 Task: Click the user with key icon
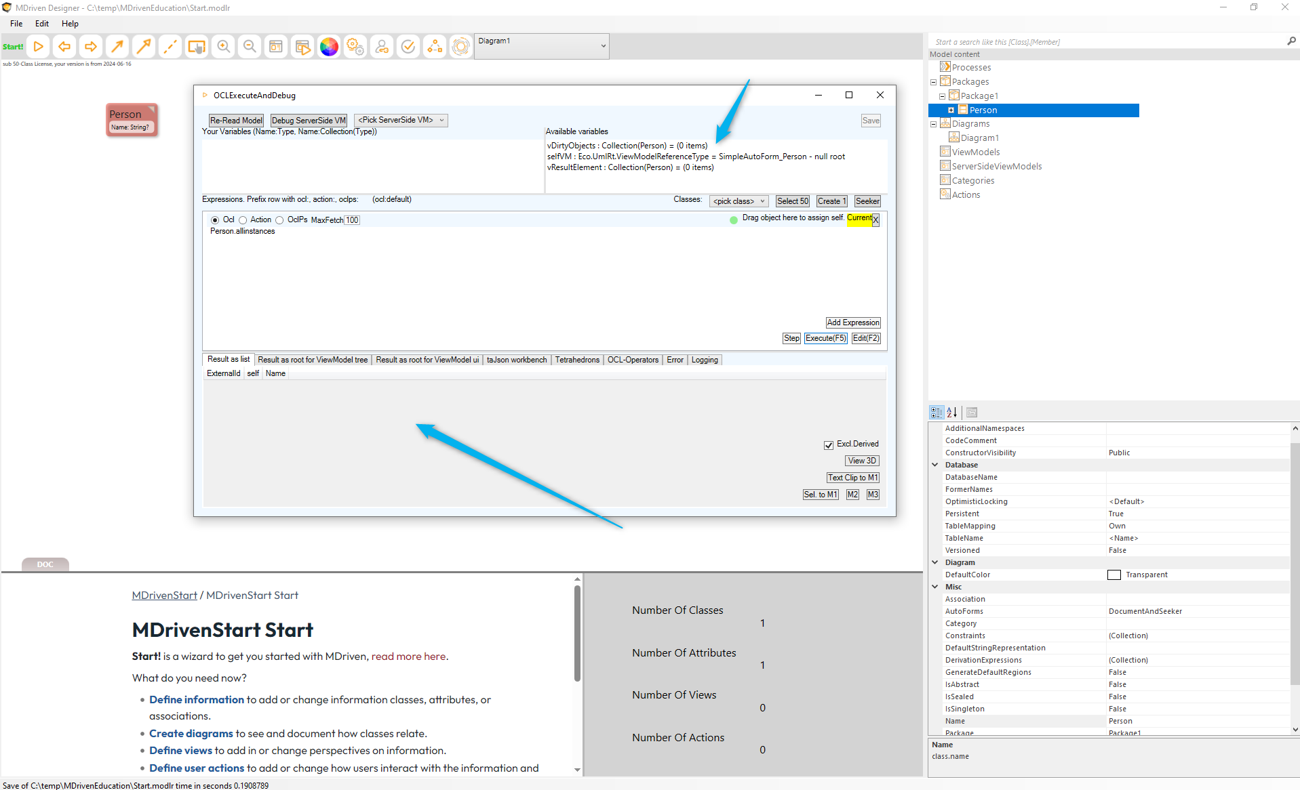pyautogui.click(x=382, y=47)
